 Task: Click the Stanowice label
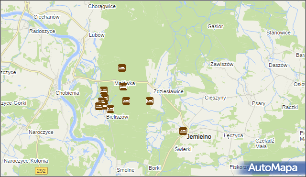278,33
